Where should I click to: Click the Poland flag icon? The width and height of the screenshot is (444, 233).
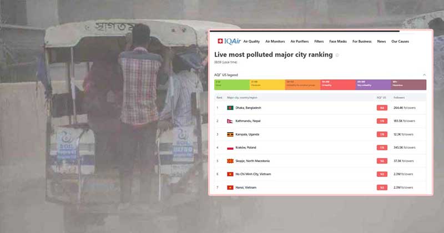230,148
